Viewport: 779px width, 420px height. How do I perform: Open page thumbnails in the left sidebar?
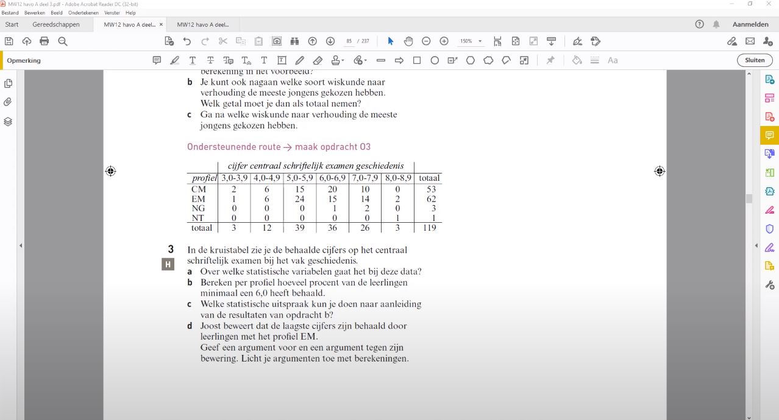[8, 83]
